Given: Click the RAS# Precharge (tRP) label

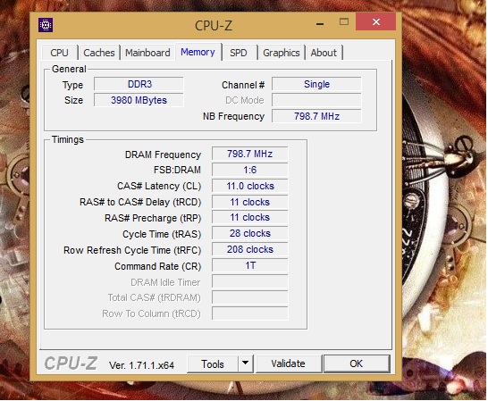Looking at the screenshot, I should point(153,219).
